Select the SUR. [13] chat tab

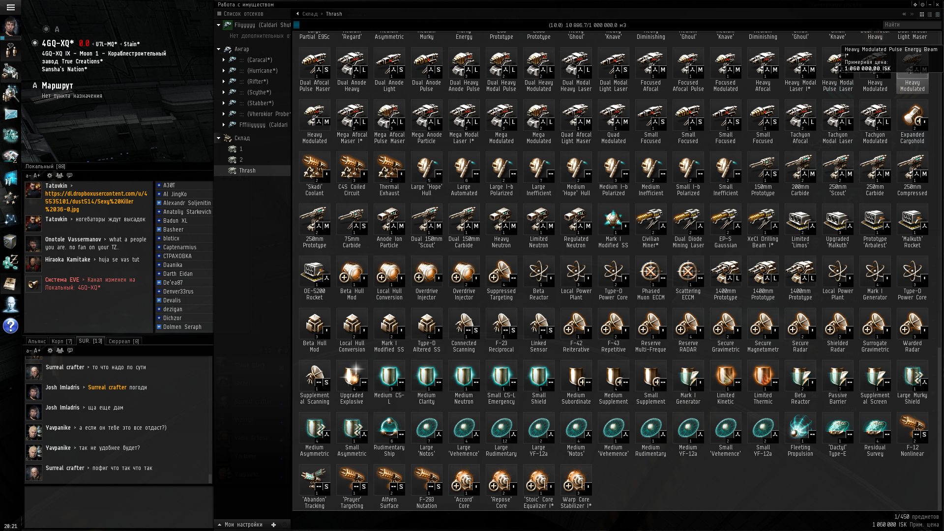(x=90, y=341)
